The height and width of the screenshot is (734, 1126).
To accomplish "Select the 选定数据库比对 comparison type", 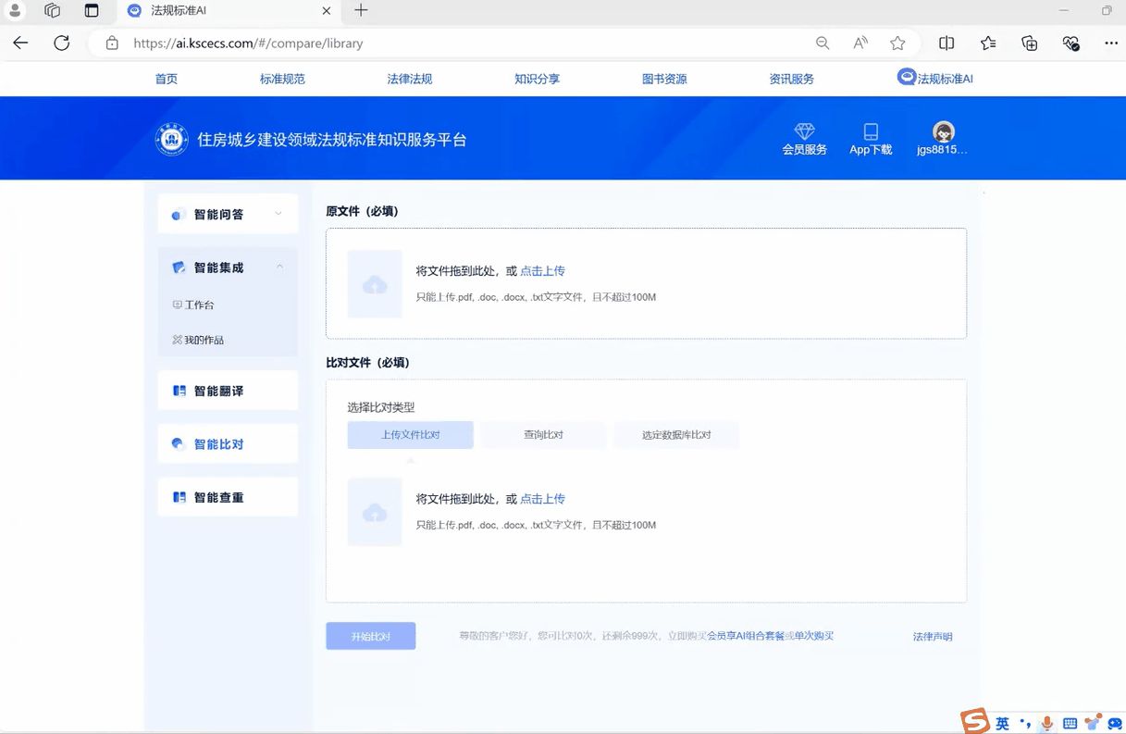I will (x=676, y=435).
